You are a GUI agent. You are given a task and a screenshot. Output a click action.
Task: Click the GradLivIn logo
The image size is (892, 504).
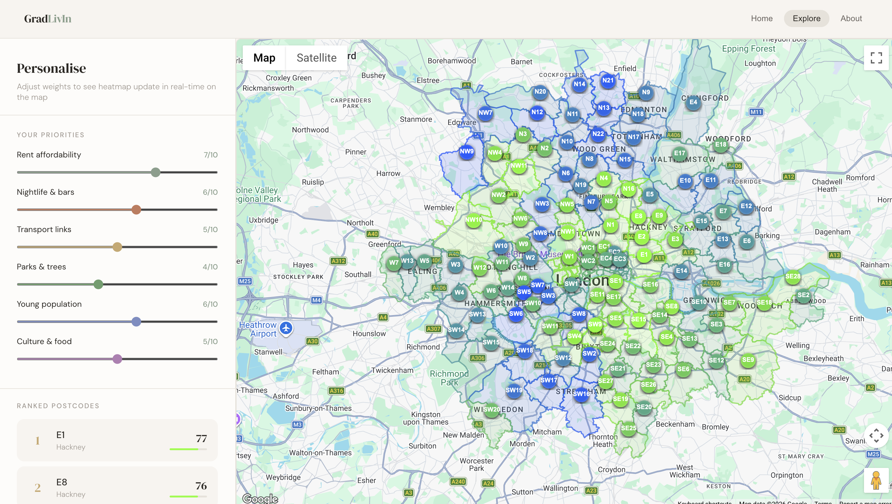(x=48, y=19)
